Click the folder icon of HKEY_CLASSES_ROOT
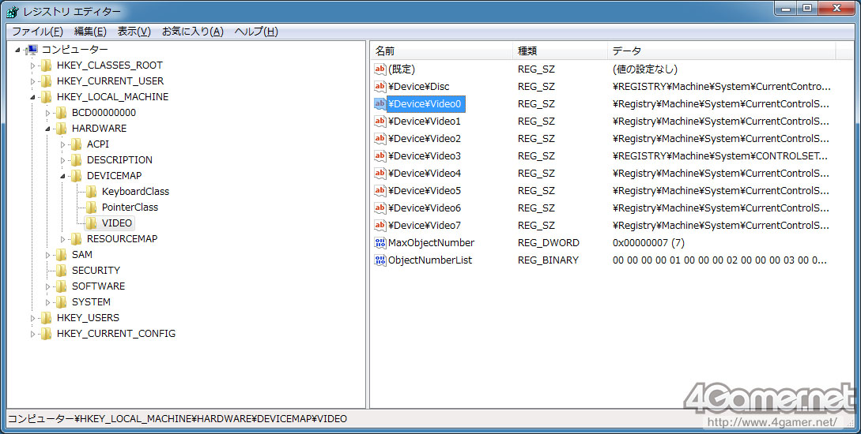This screenshot has height=434, width=861. pos(47,65)
